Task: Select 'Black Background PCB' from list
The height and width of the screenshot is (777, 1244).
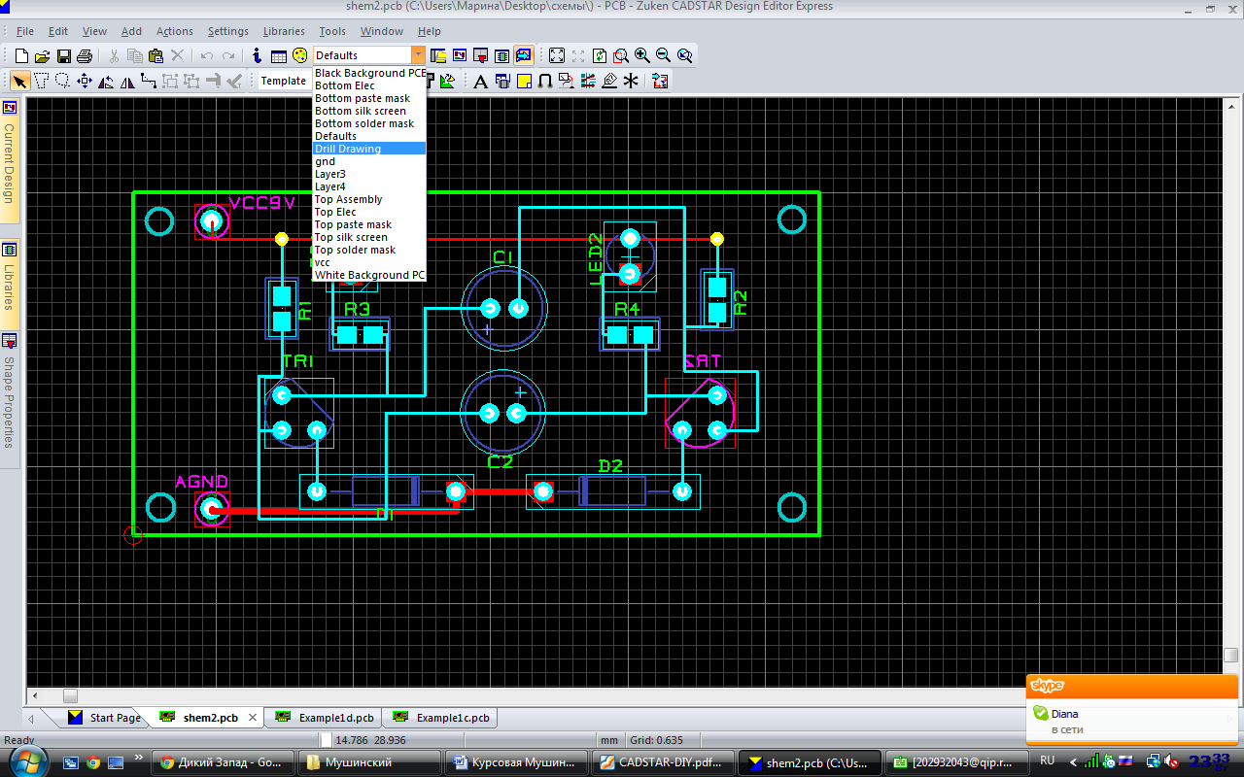Action: coord(369,73)
